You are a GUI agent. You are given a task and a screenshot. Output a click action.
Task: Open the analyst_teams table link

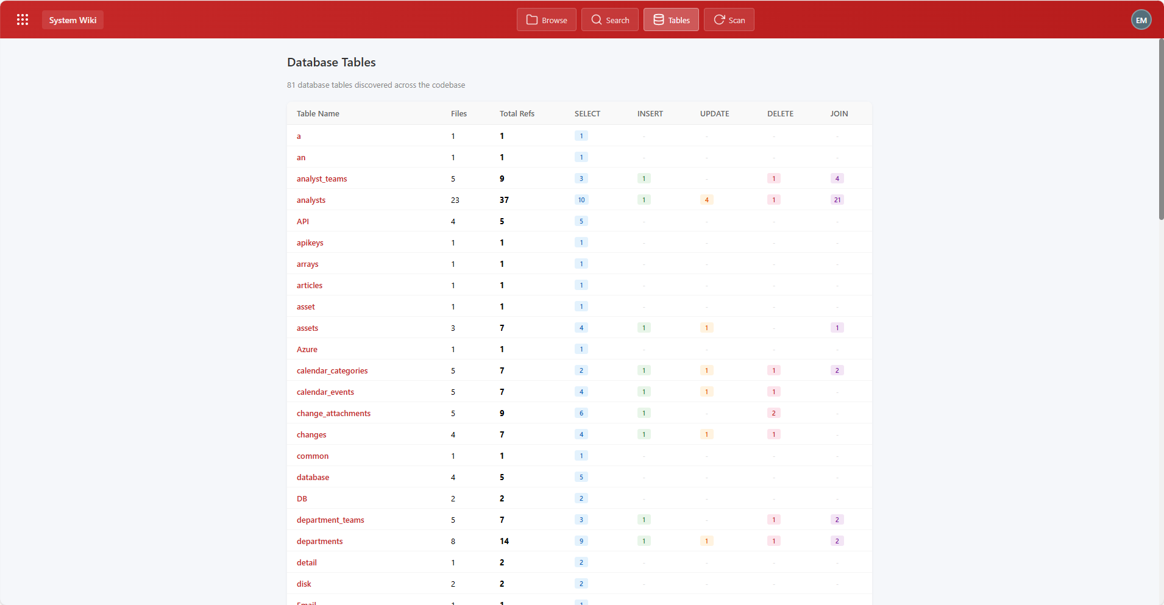tap(322, 179)
